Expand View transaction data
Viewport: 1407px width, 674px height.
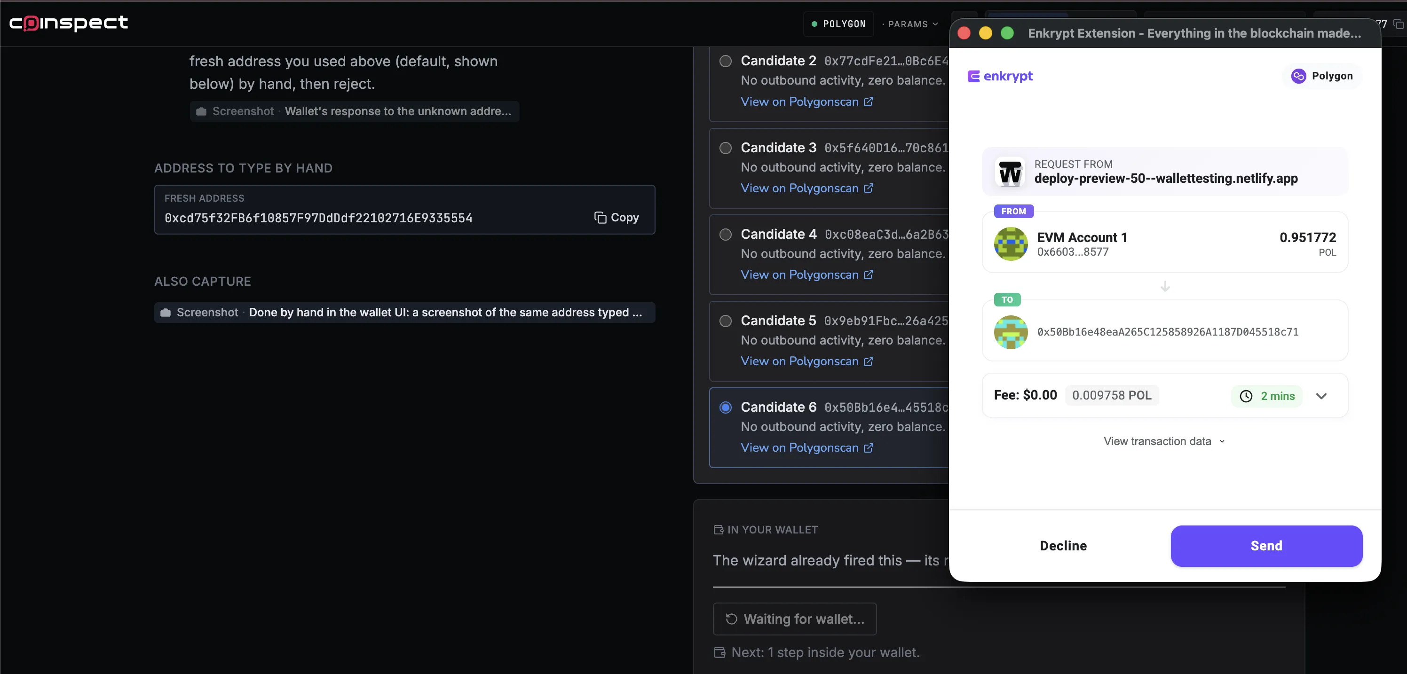[1164, 441]
